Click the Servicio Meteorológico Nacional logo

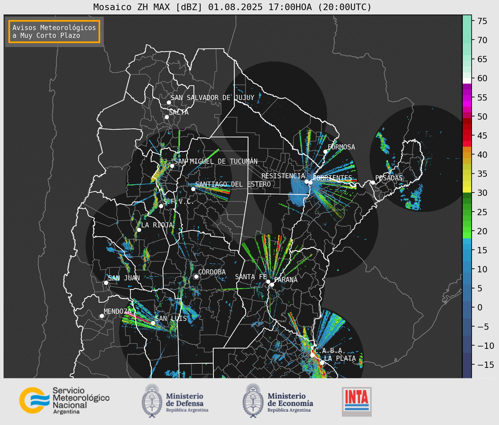[x=65, y=400]
